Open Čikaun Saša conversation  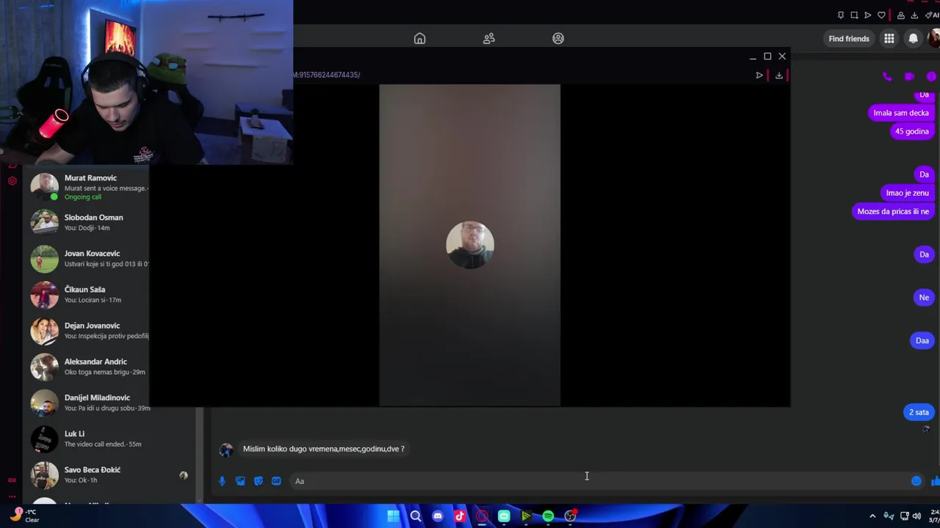coord(88,294)
